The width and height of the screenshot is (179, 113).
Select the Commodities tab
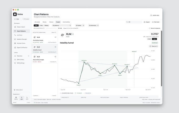66,22
